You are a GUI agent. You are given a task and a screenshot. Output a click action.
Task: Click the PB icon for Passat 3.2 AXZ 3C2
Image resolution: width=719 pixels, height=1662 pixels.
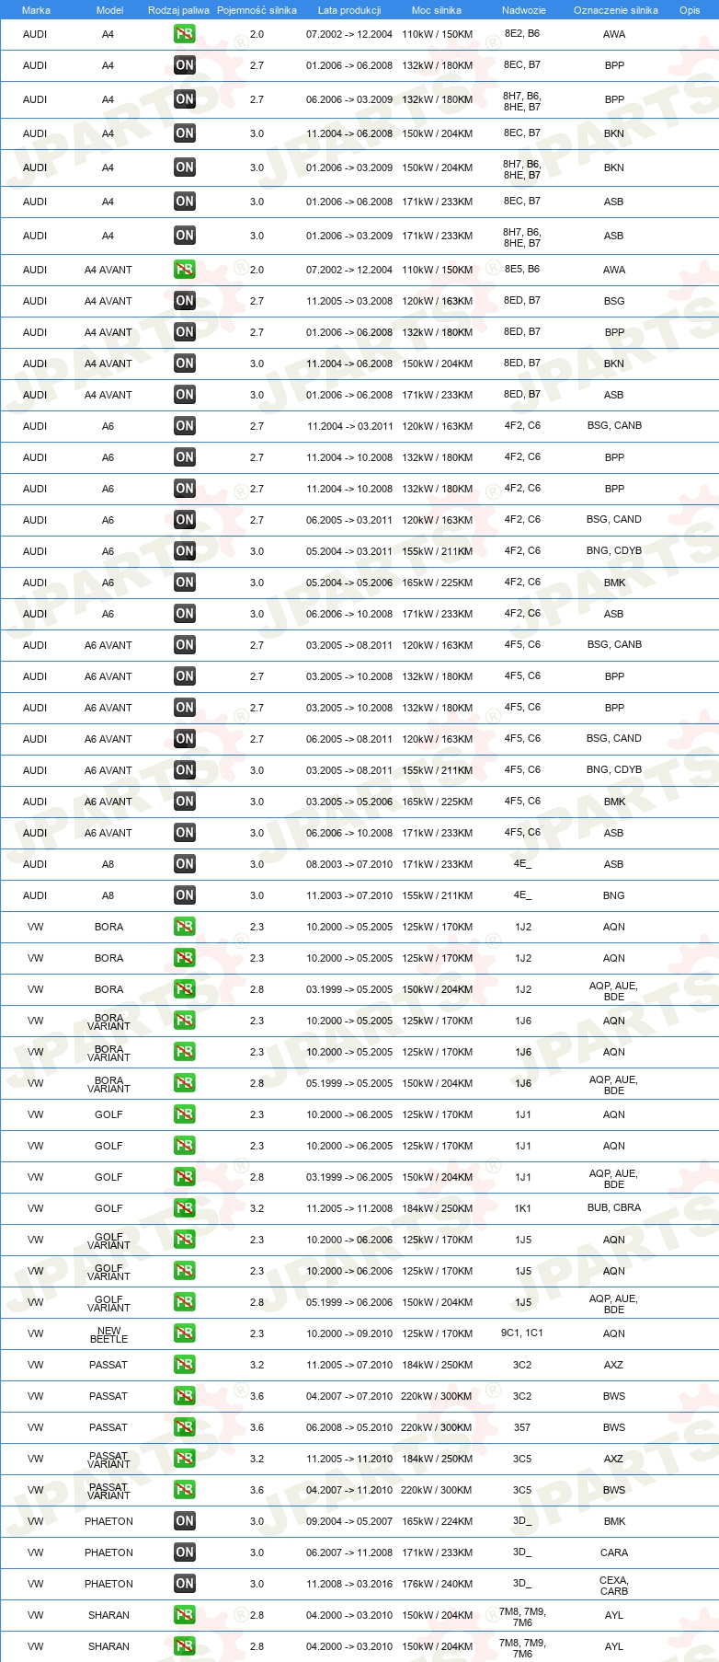pyautogui.click(x=184, y=1365)
